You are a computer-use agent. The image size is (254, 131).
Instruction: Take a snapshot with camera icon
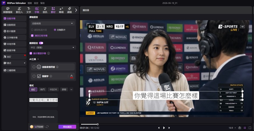click(240, 128)
